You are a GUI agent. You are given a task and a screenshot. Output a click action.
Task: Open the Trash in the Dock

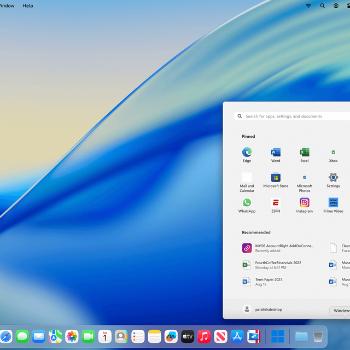point(318,336)
